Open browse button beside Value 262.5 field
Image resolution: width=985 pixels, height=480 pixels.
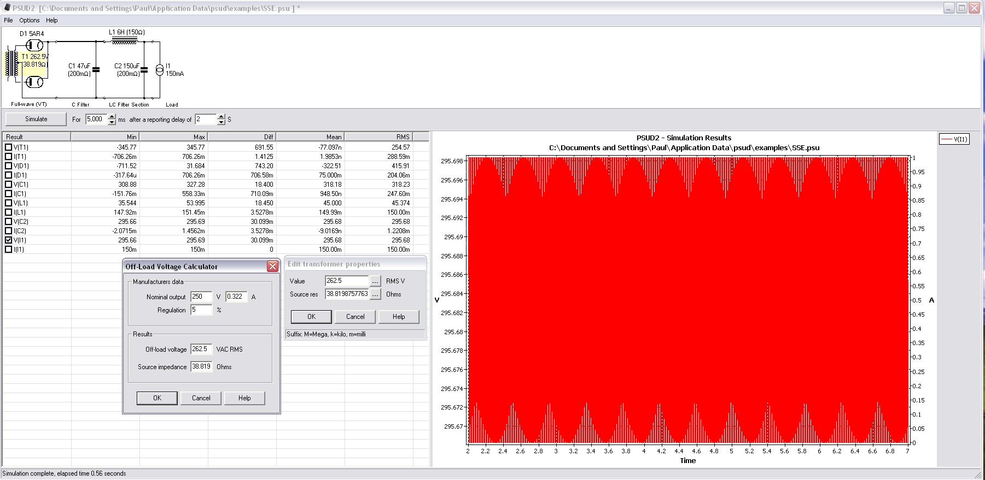click(375, 281)
